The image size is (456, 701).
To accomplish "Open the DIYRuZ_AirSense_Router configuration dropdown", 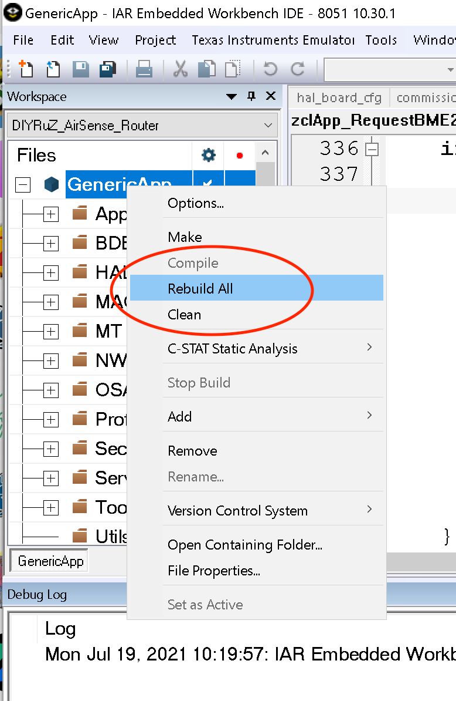I will pos(143,126).
